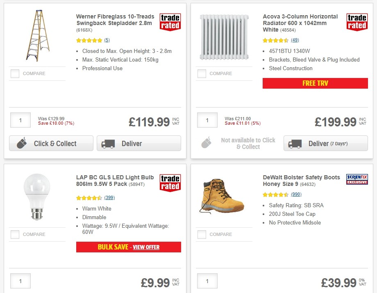The image size is (377, 293).
Task: Tick COMPARE for DeWalt Bolster safety boots
Action: [x=202, y=234]
